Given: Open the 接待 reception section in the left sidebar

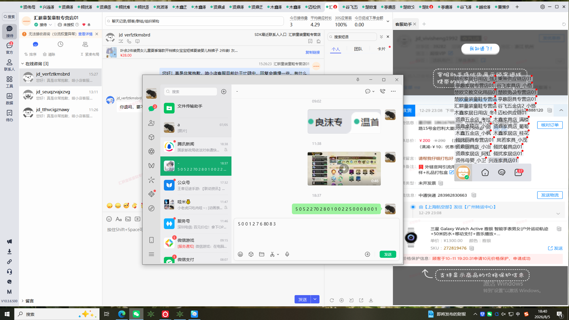Looking at the screenshot, I should pos(9,31).
